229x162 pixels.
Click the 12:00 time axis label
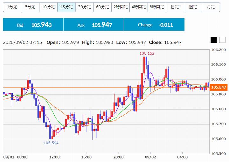click(54, 157)
